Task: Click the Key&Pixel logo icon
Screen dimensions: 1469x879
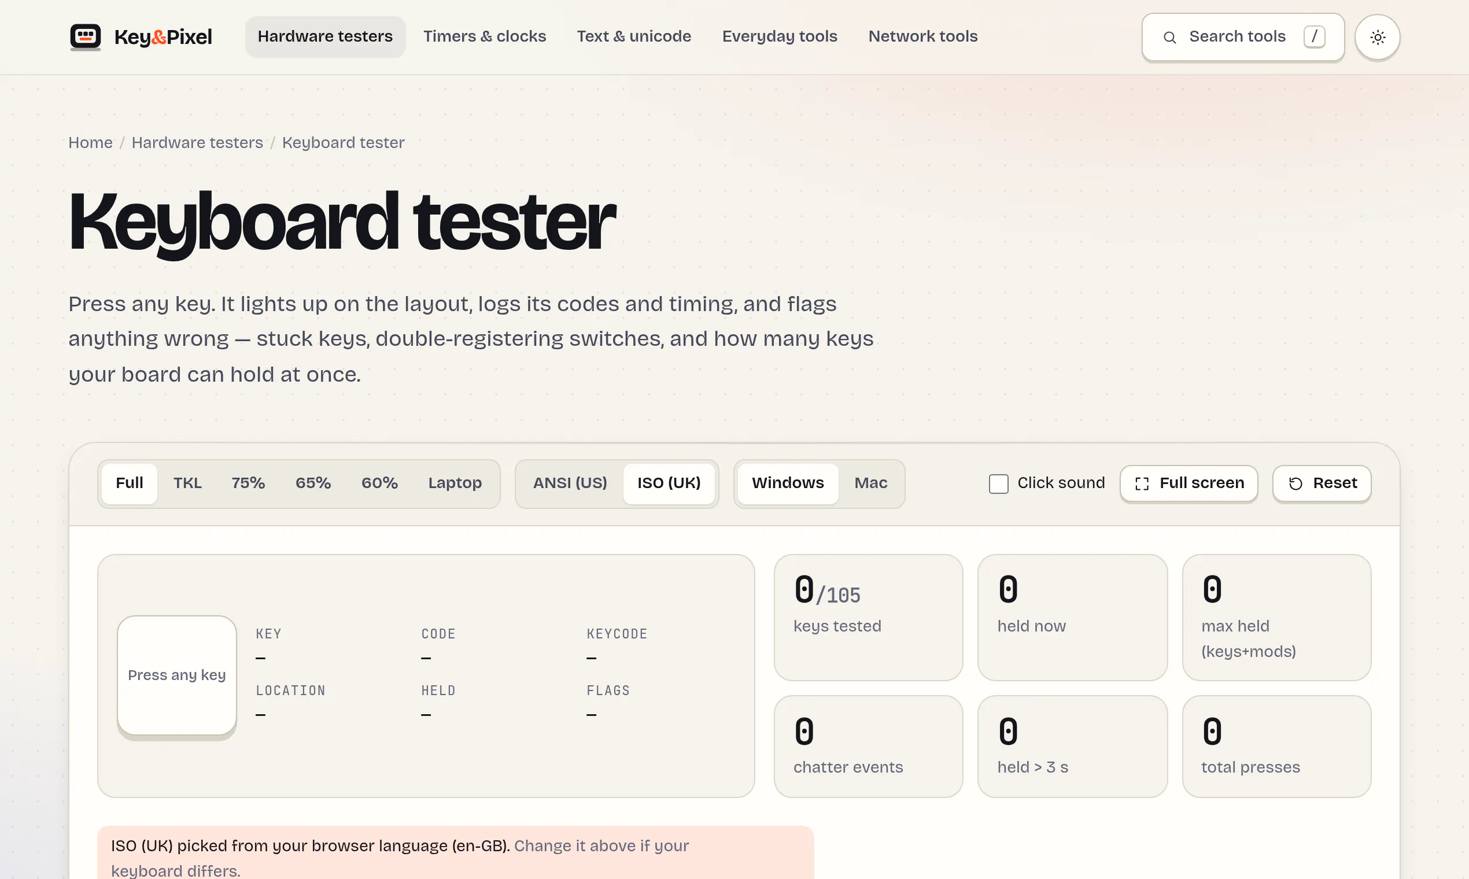Action: (85, 37)
